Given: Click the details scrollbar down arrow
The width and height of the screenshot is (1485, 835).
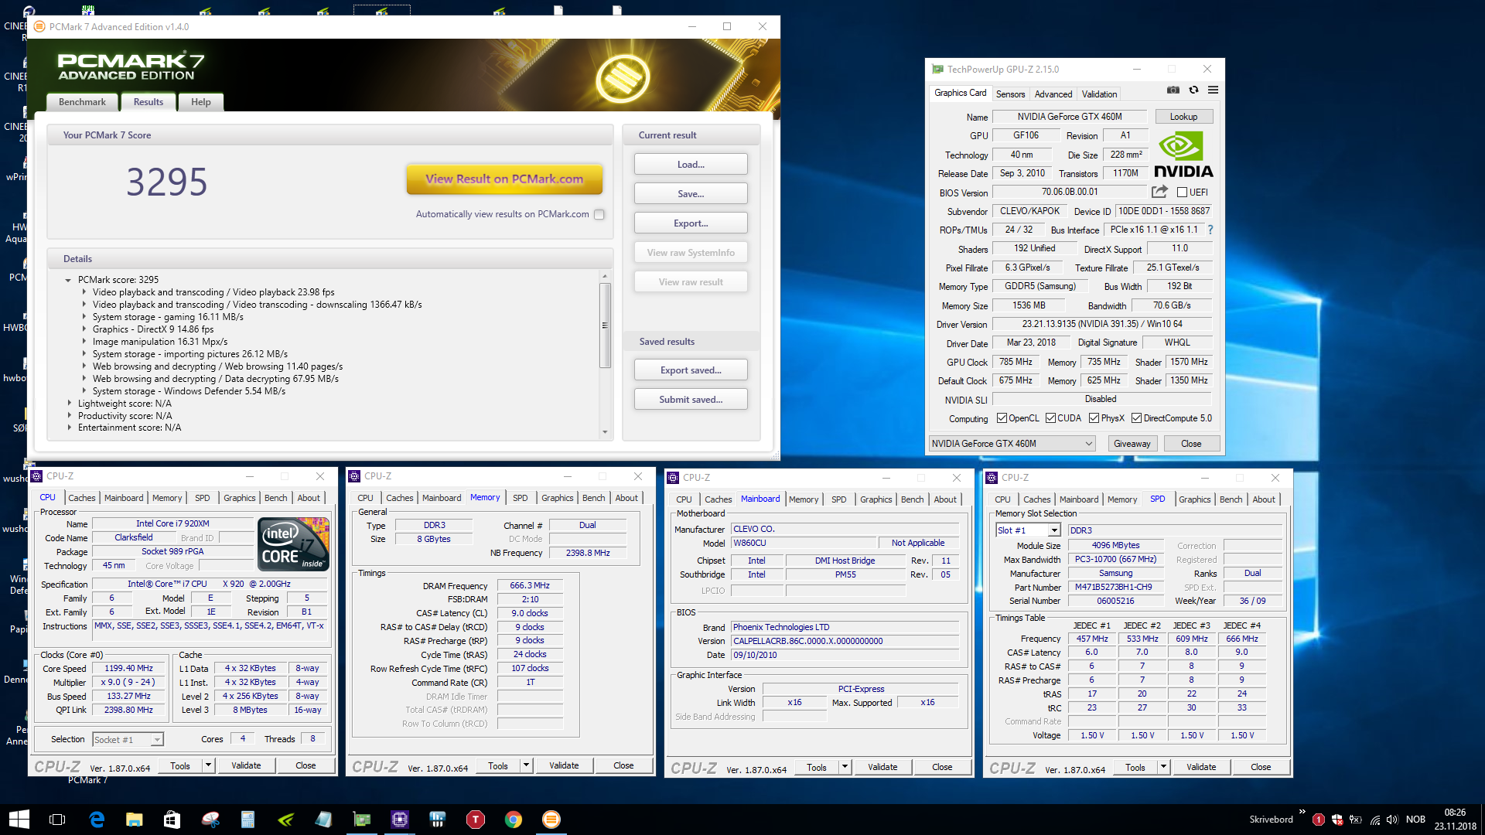Looking at the screenshot, I should [605, 432].
